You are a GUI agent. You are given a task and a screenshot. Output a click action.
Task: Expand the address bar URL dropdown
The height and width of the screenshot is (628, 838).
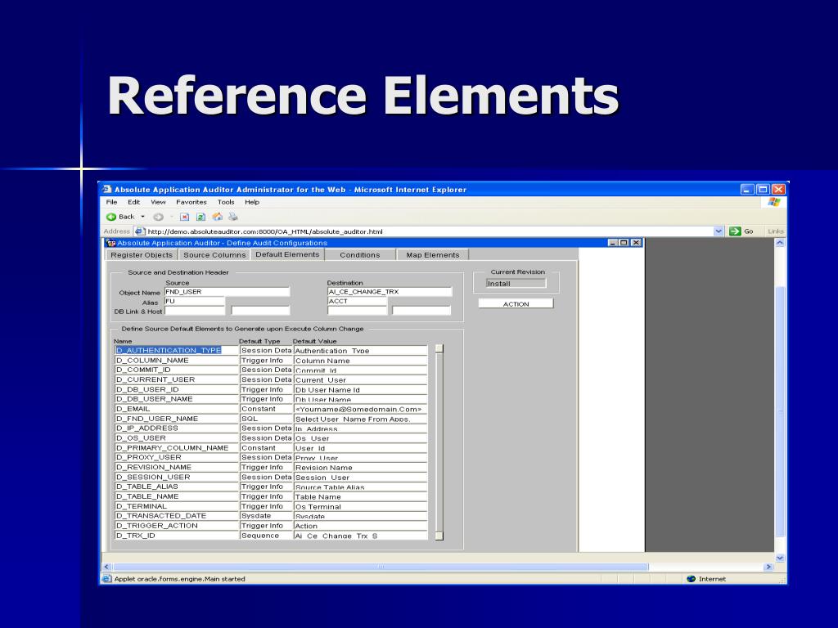click(x=719, y=231)
